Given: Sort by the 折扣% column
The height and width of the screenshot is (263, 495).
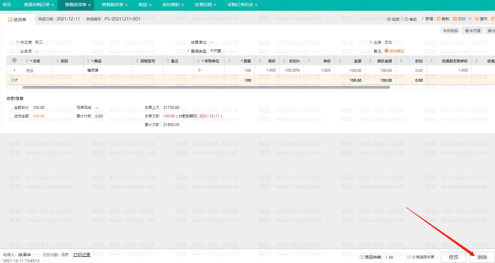Looking at the screenshot, I should [x=284, y=61].
